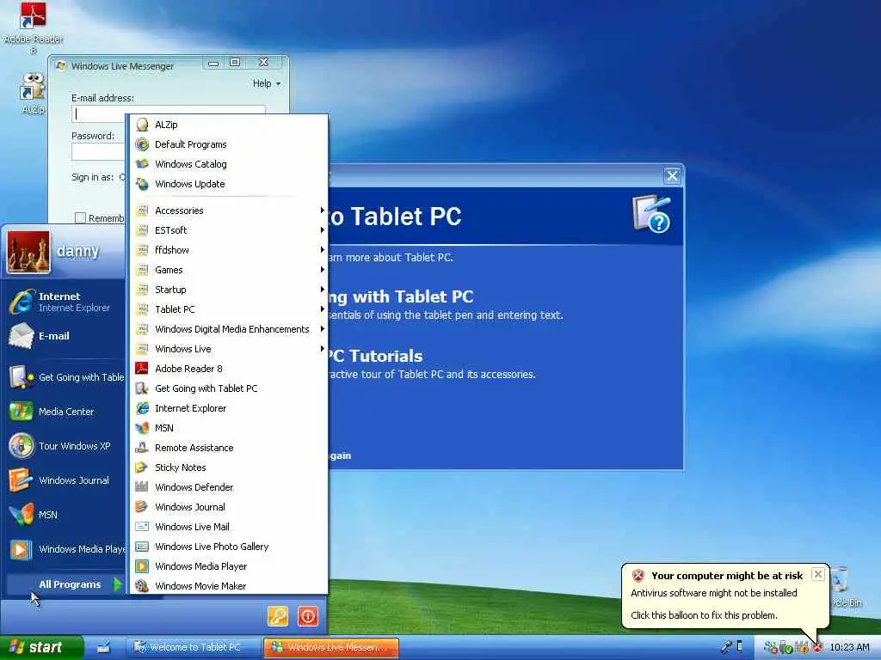The height and width of the screenshot is (660, 881).
Task: Expand the Games submenu
Action: pos(229,270)
